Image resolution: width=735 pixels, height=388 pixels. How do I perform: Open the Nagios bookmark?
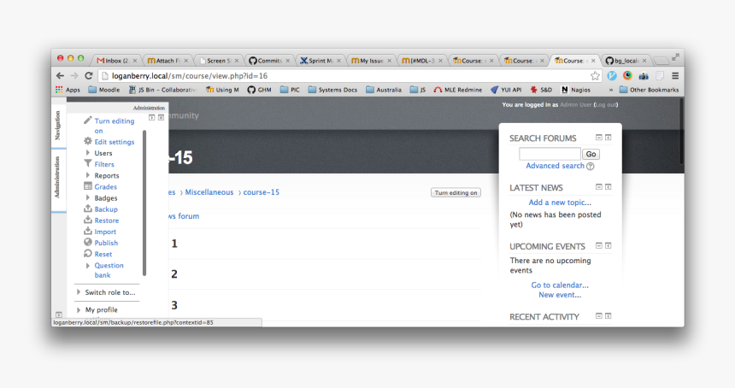tap(576, 90)
